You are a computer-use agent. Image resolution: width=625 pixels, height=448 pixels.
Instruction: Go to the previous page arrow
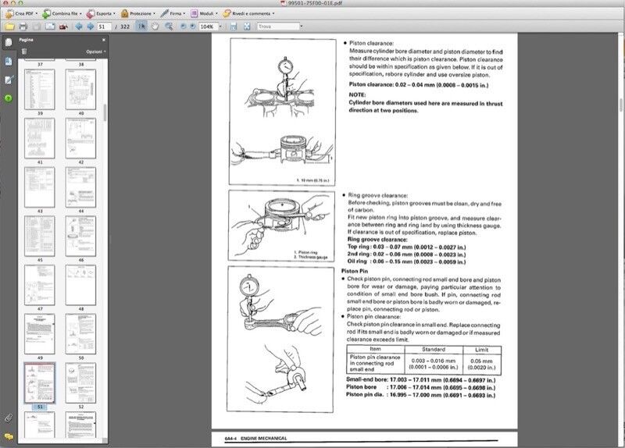(x=77, y=26)
